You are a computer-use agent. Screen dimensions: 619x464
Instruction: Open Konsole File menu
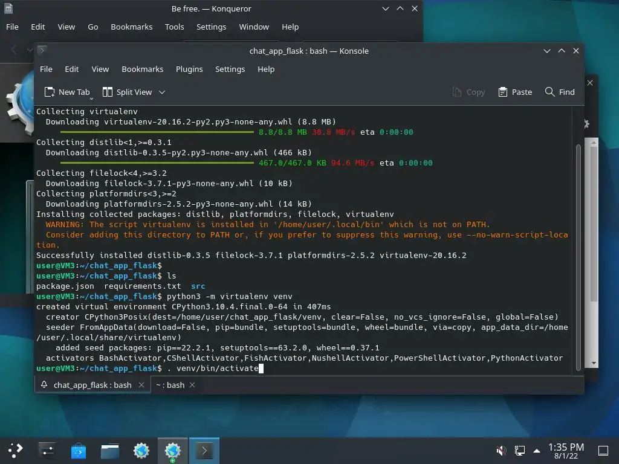46,69
